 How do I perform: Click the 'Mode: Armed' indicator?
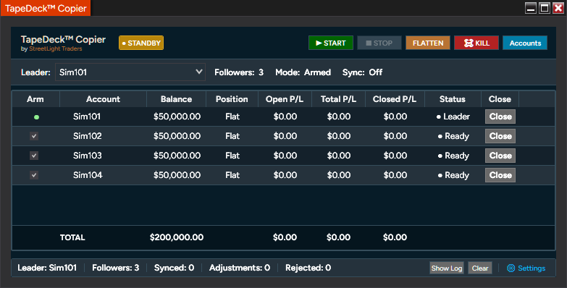coord(303,72)
